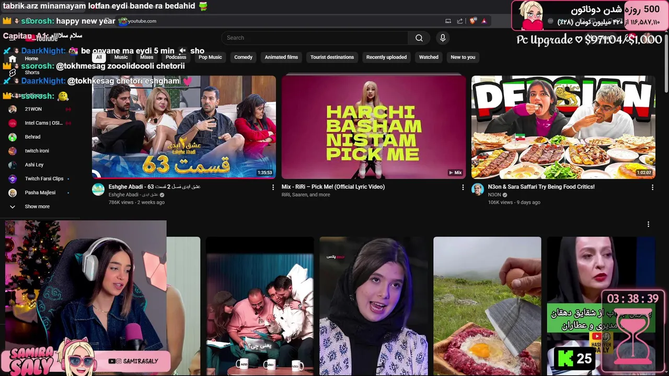Open the Brave Rewards triangle icon

click(x=484, y=21)
